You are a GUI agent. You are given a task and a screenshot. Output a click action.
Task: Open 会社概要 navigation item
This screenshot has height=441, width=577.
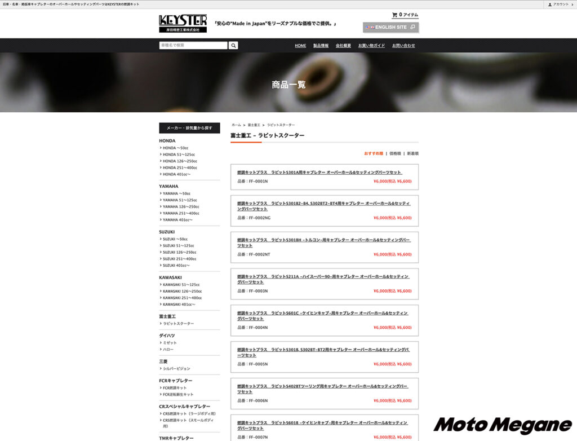343,46
